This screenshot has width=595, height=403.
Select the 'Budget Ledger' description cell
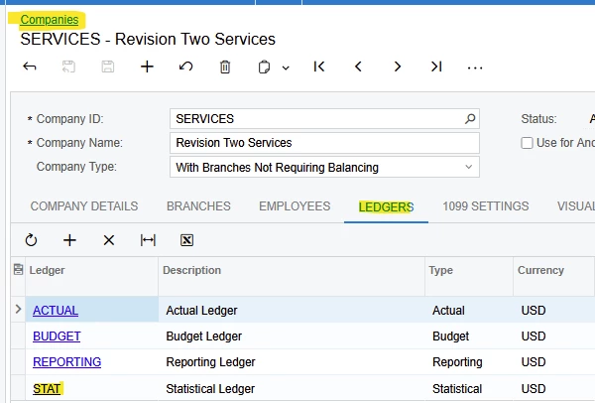pyautogui.click(x=292, y=336)
